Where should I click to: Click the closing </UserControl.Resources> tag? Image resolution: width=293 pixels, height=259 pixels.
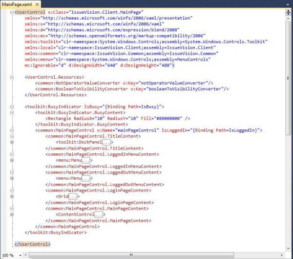pyautogui.click(x=56, y=95)
